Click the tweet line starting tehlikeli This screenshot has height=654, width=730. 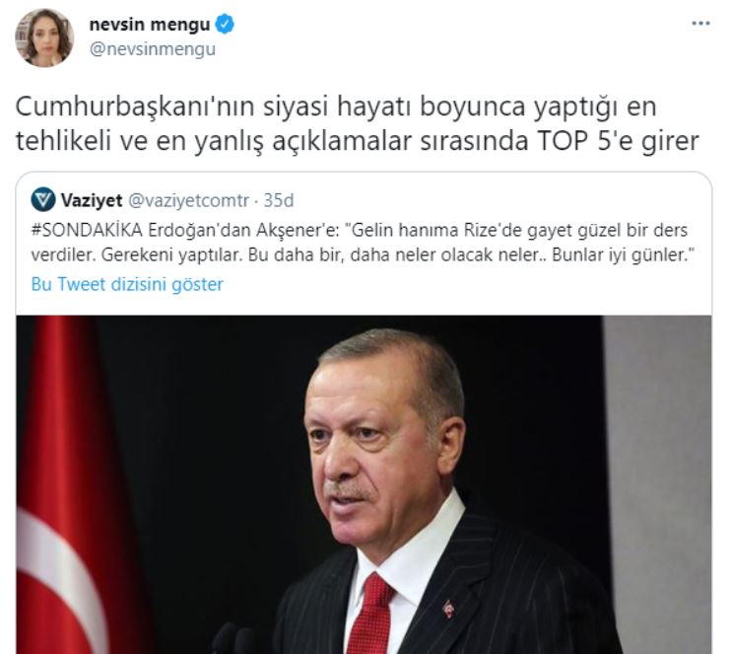point(358,141)
